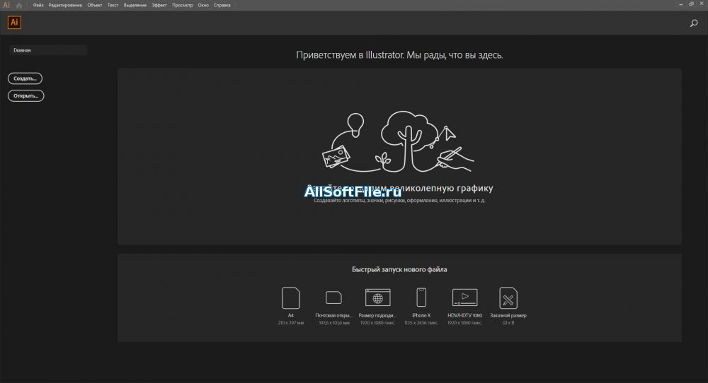708x383 pixels.
Task: Open the Просмотр menu
Action: coord(183,6)
